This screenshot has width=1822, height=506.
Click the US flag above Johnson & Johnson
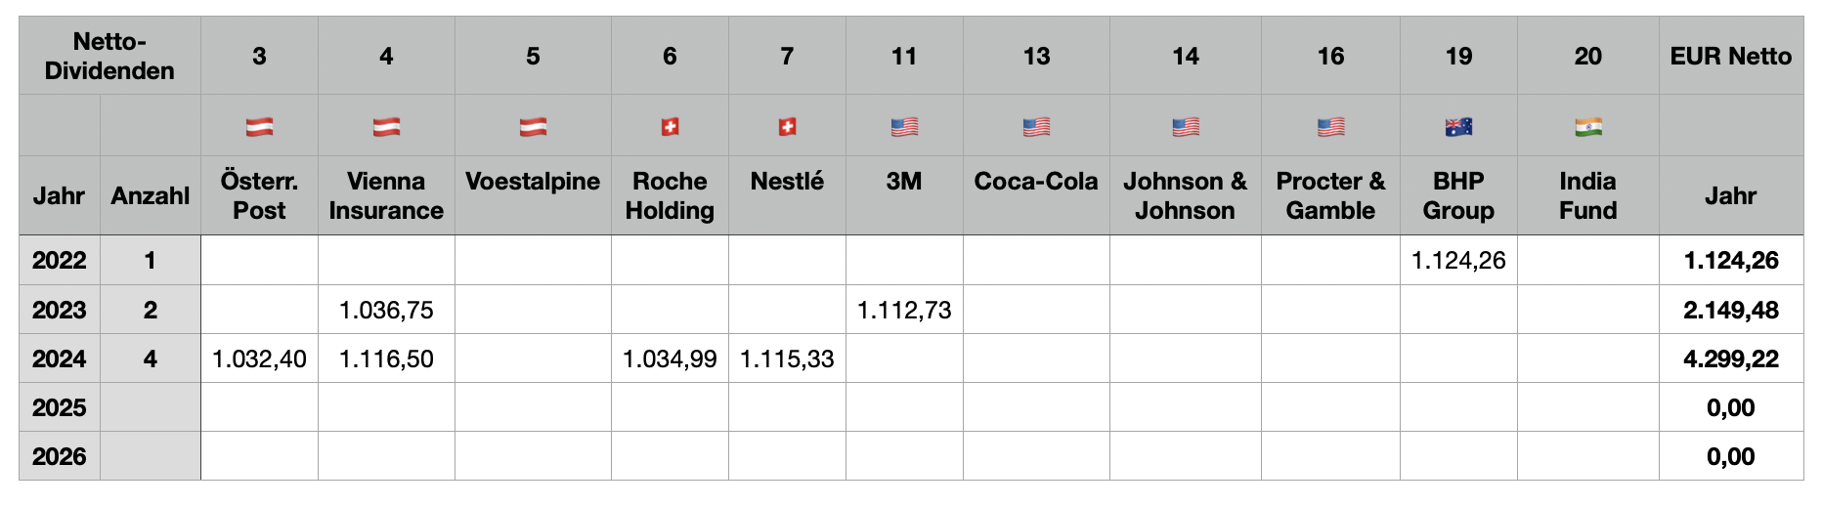point(1185,127)
